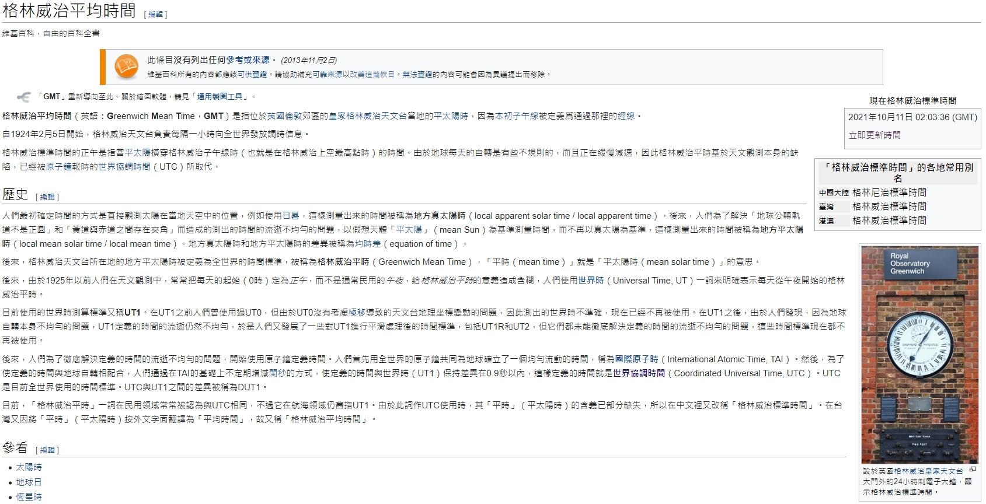The image size is (986, 504).
Task: Click the 恆星時 link in the 參看 list
Action: tap(29, 497)
